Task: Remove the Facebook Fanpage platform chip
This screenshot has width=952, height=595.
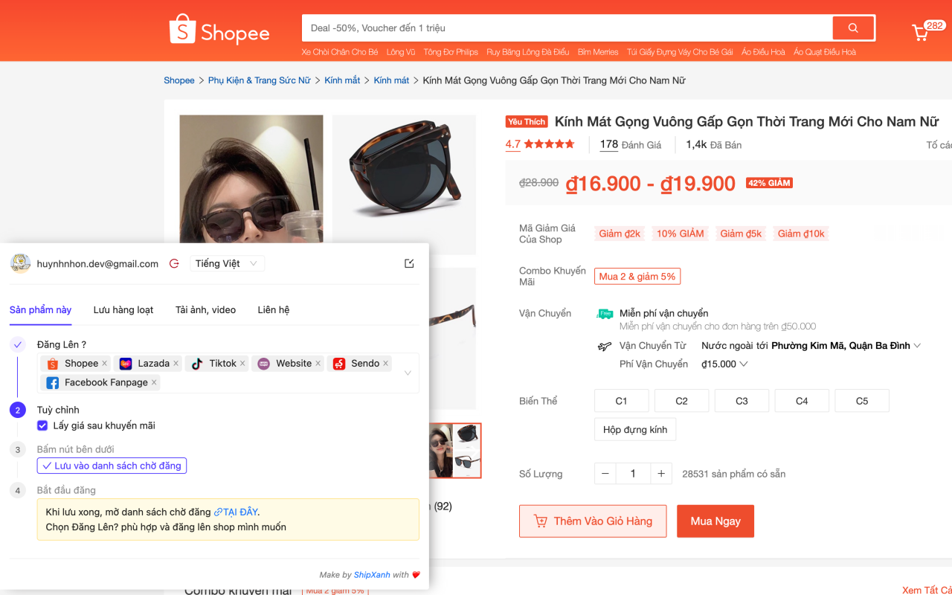Action: coord(153,382)
